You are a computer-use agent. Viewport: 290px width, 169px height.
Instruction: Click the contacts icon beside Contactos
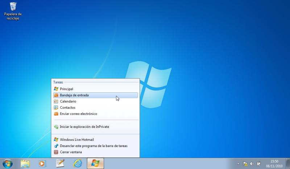pyautogui.click(x=56, y=108)
